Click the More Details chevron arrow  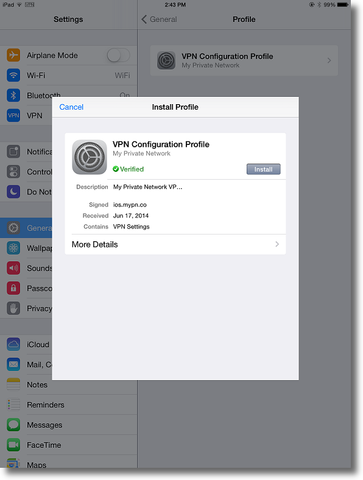tap(277, 244)
